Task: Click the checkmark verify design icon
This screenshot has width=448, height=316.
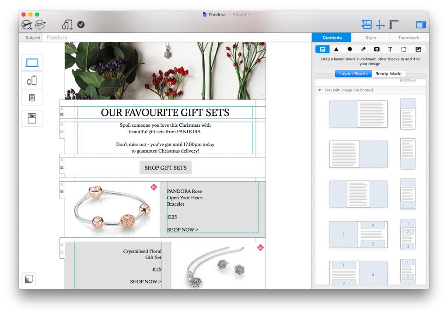Action: pyautogui.click(x=81, y=25)
